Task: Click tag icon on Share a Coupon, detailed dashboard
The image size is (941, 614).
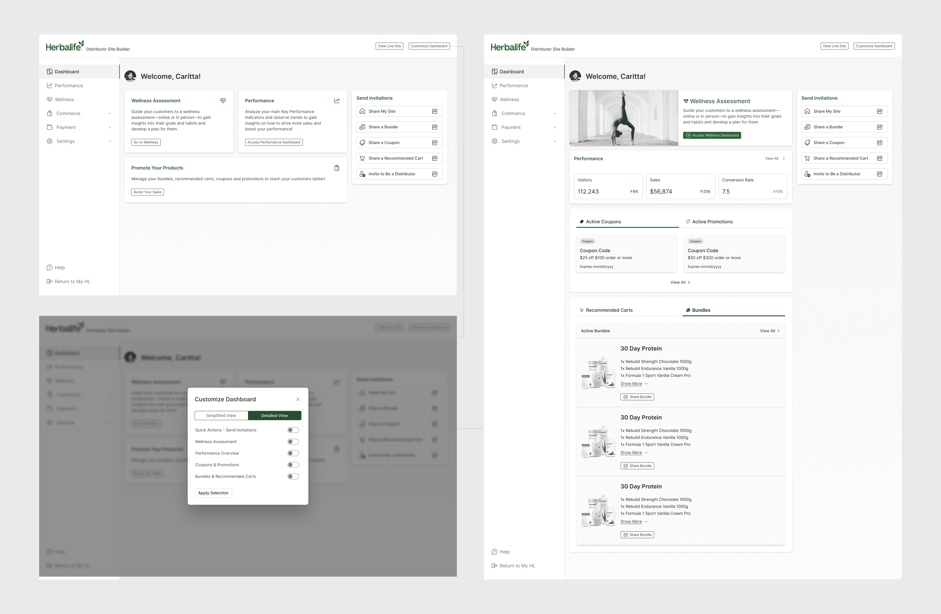Action: tap(807, 143)
